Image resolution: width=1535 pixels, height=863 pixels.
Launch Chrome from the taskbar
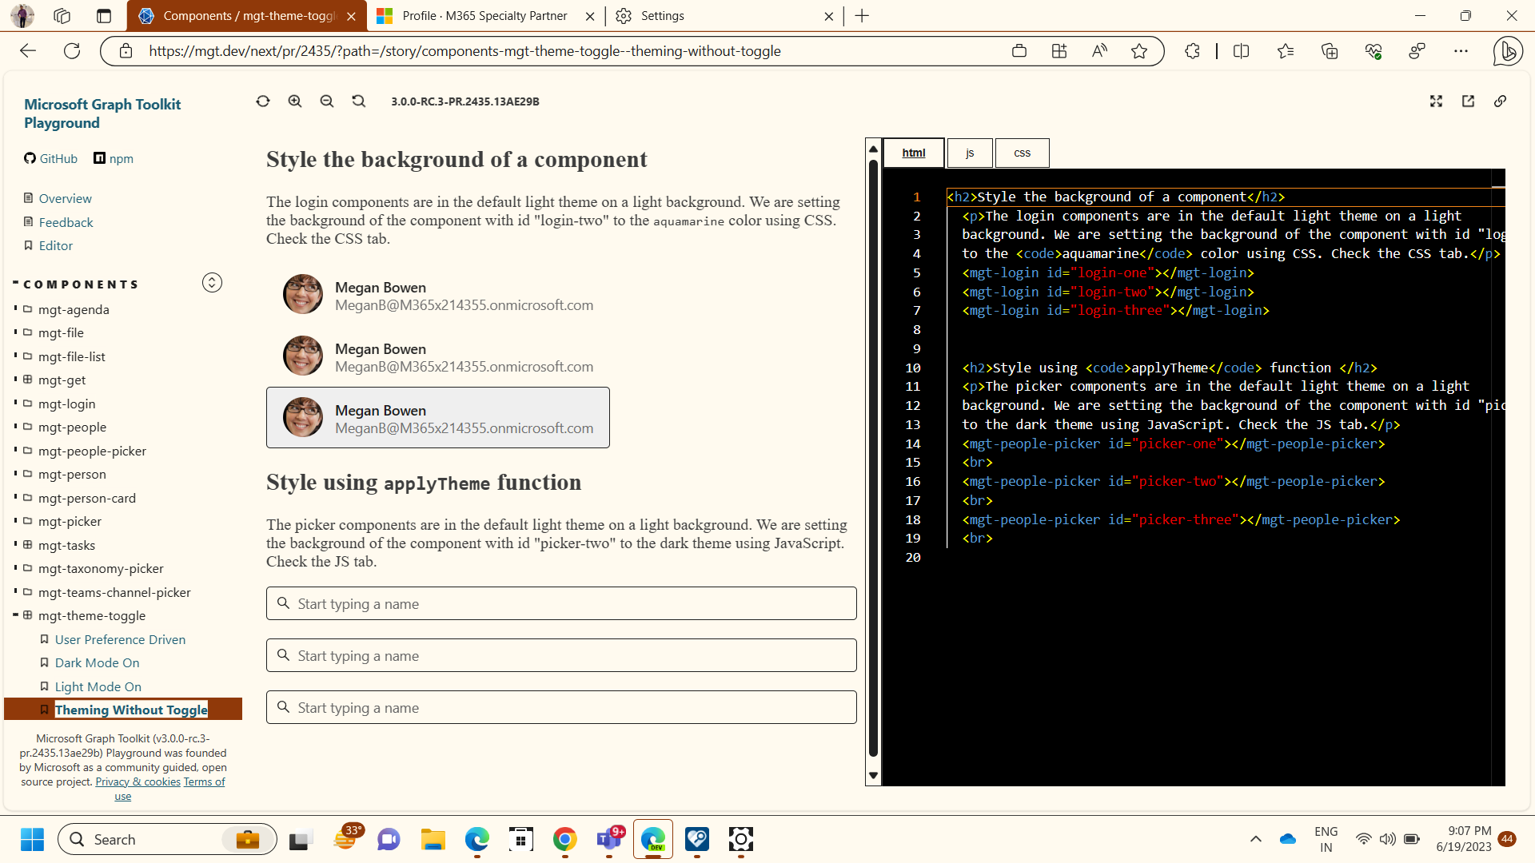tap(565, 840)
